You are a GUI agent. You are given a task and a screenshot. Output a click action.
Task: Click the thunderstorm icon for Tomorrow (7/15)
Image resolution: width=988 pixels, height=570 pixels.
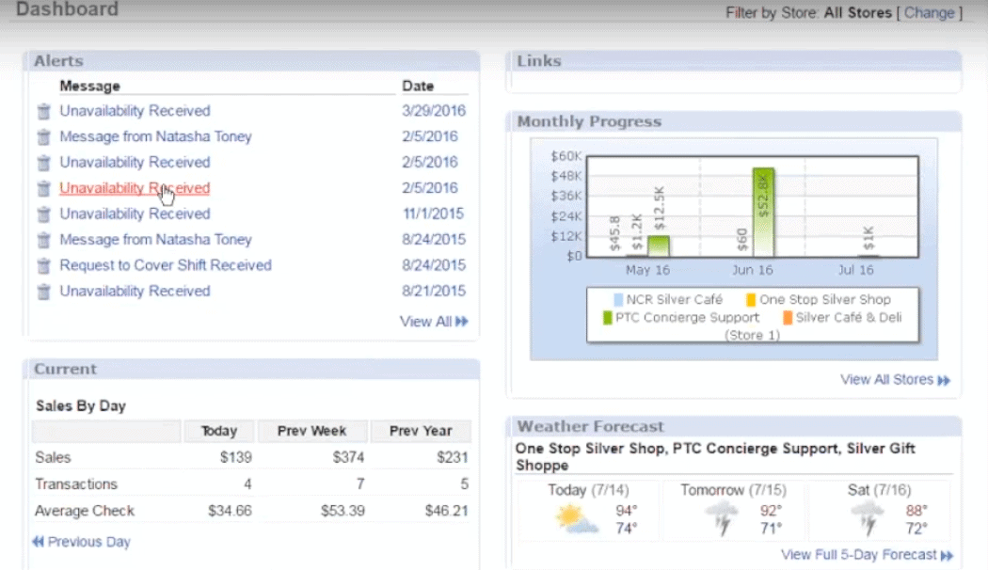point(723,518)
